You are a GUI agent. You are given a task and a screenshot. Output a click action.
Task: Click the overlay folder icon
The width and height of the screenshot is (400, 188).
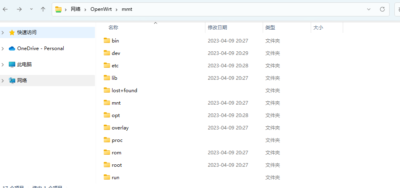tap(107, 127)
